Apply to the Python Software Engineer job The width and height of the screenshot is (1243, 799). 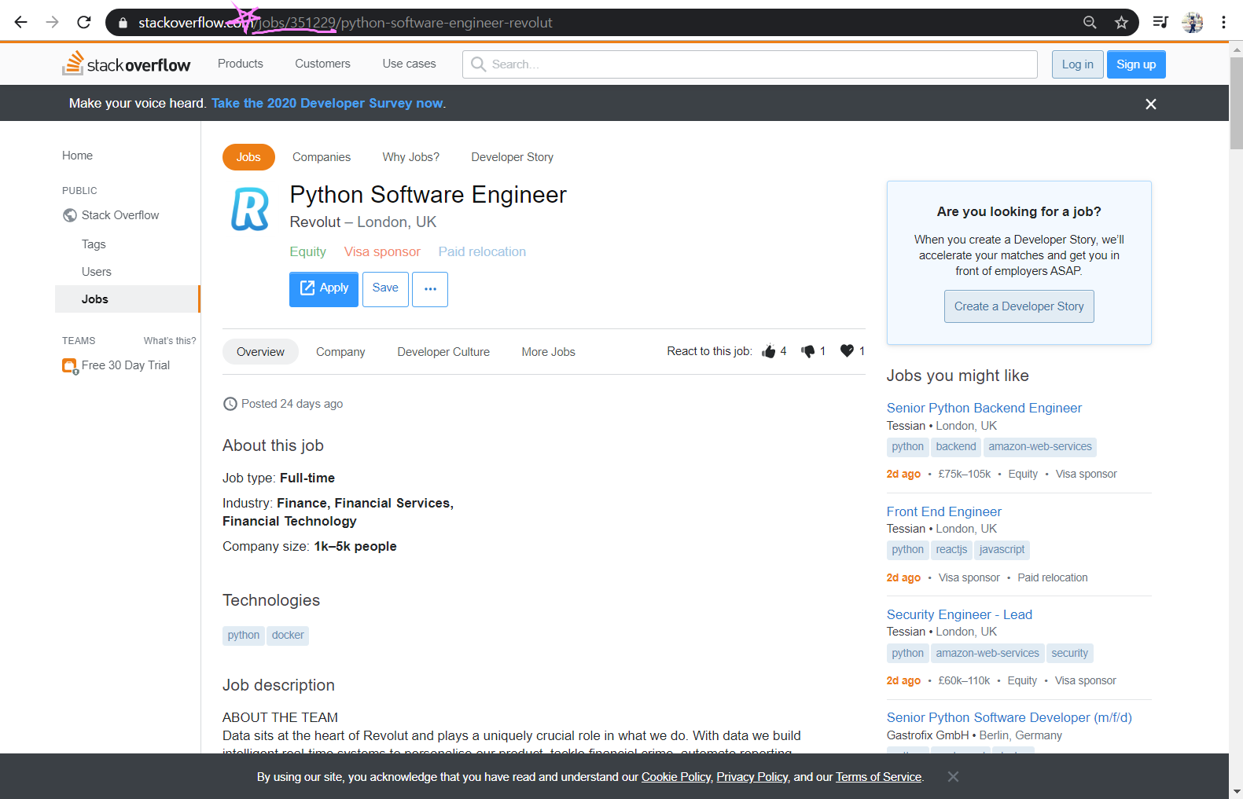point(324,289)
